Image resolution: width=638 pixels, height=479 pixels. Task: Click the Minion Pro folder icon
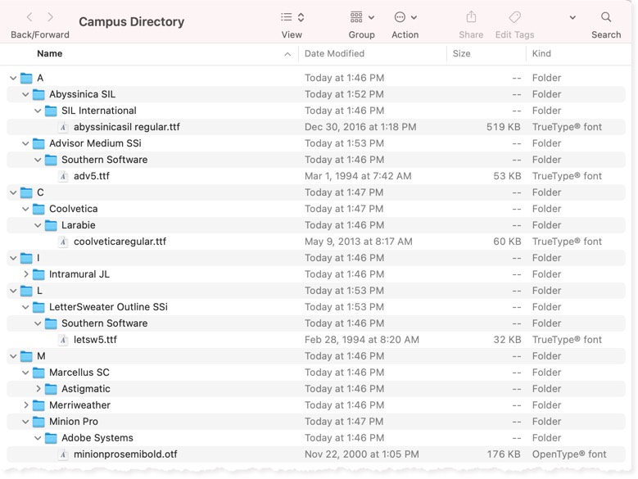click(x=38, y=422)
